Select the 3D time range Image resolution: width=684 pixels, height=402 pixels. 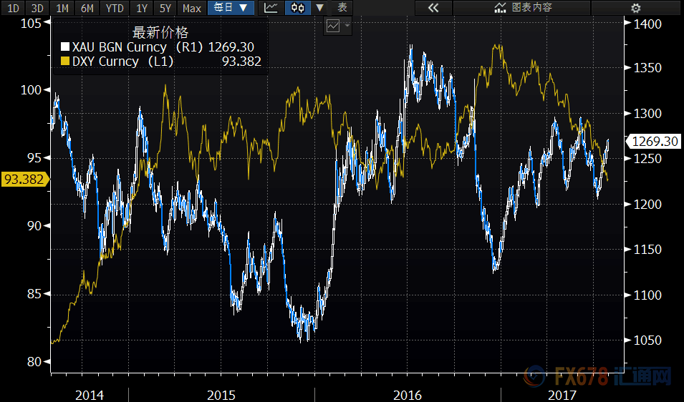pyautogui.click(x=37, y=8)
